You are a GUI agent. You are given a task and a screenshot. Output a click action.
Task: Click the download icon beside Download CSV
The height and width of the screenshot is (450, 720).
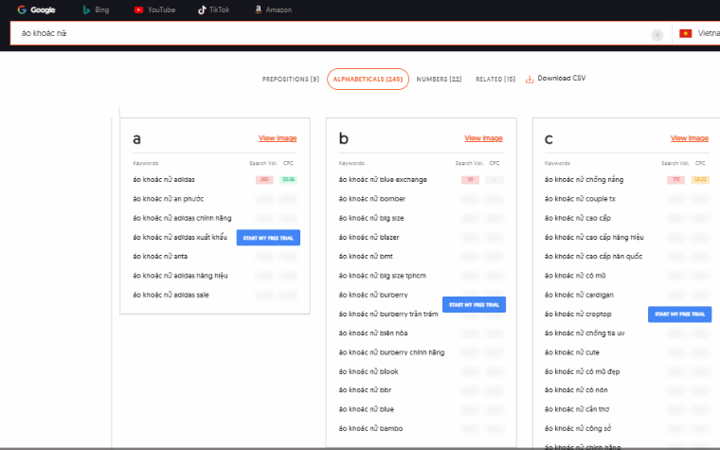pos(530,79)
